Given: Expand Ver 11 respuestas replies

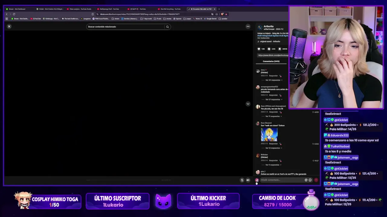Looking at the screenshot, I should (273, 116).
